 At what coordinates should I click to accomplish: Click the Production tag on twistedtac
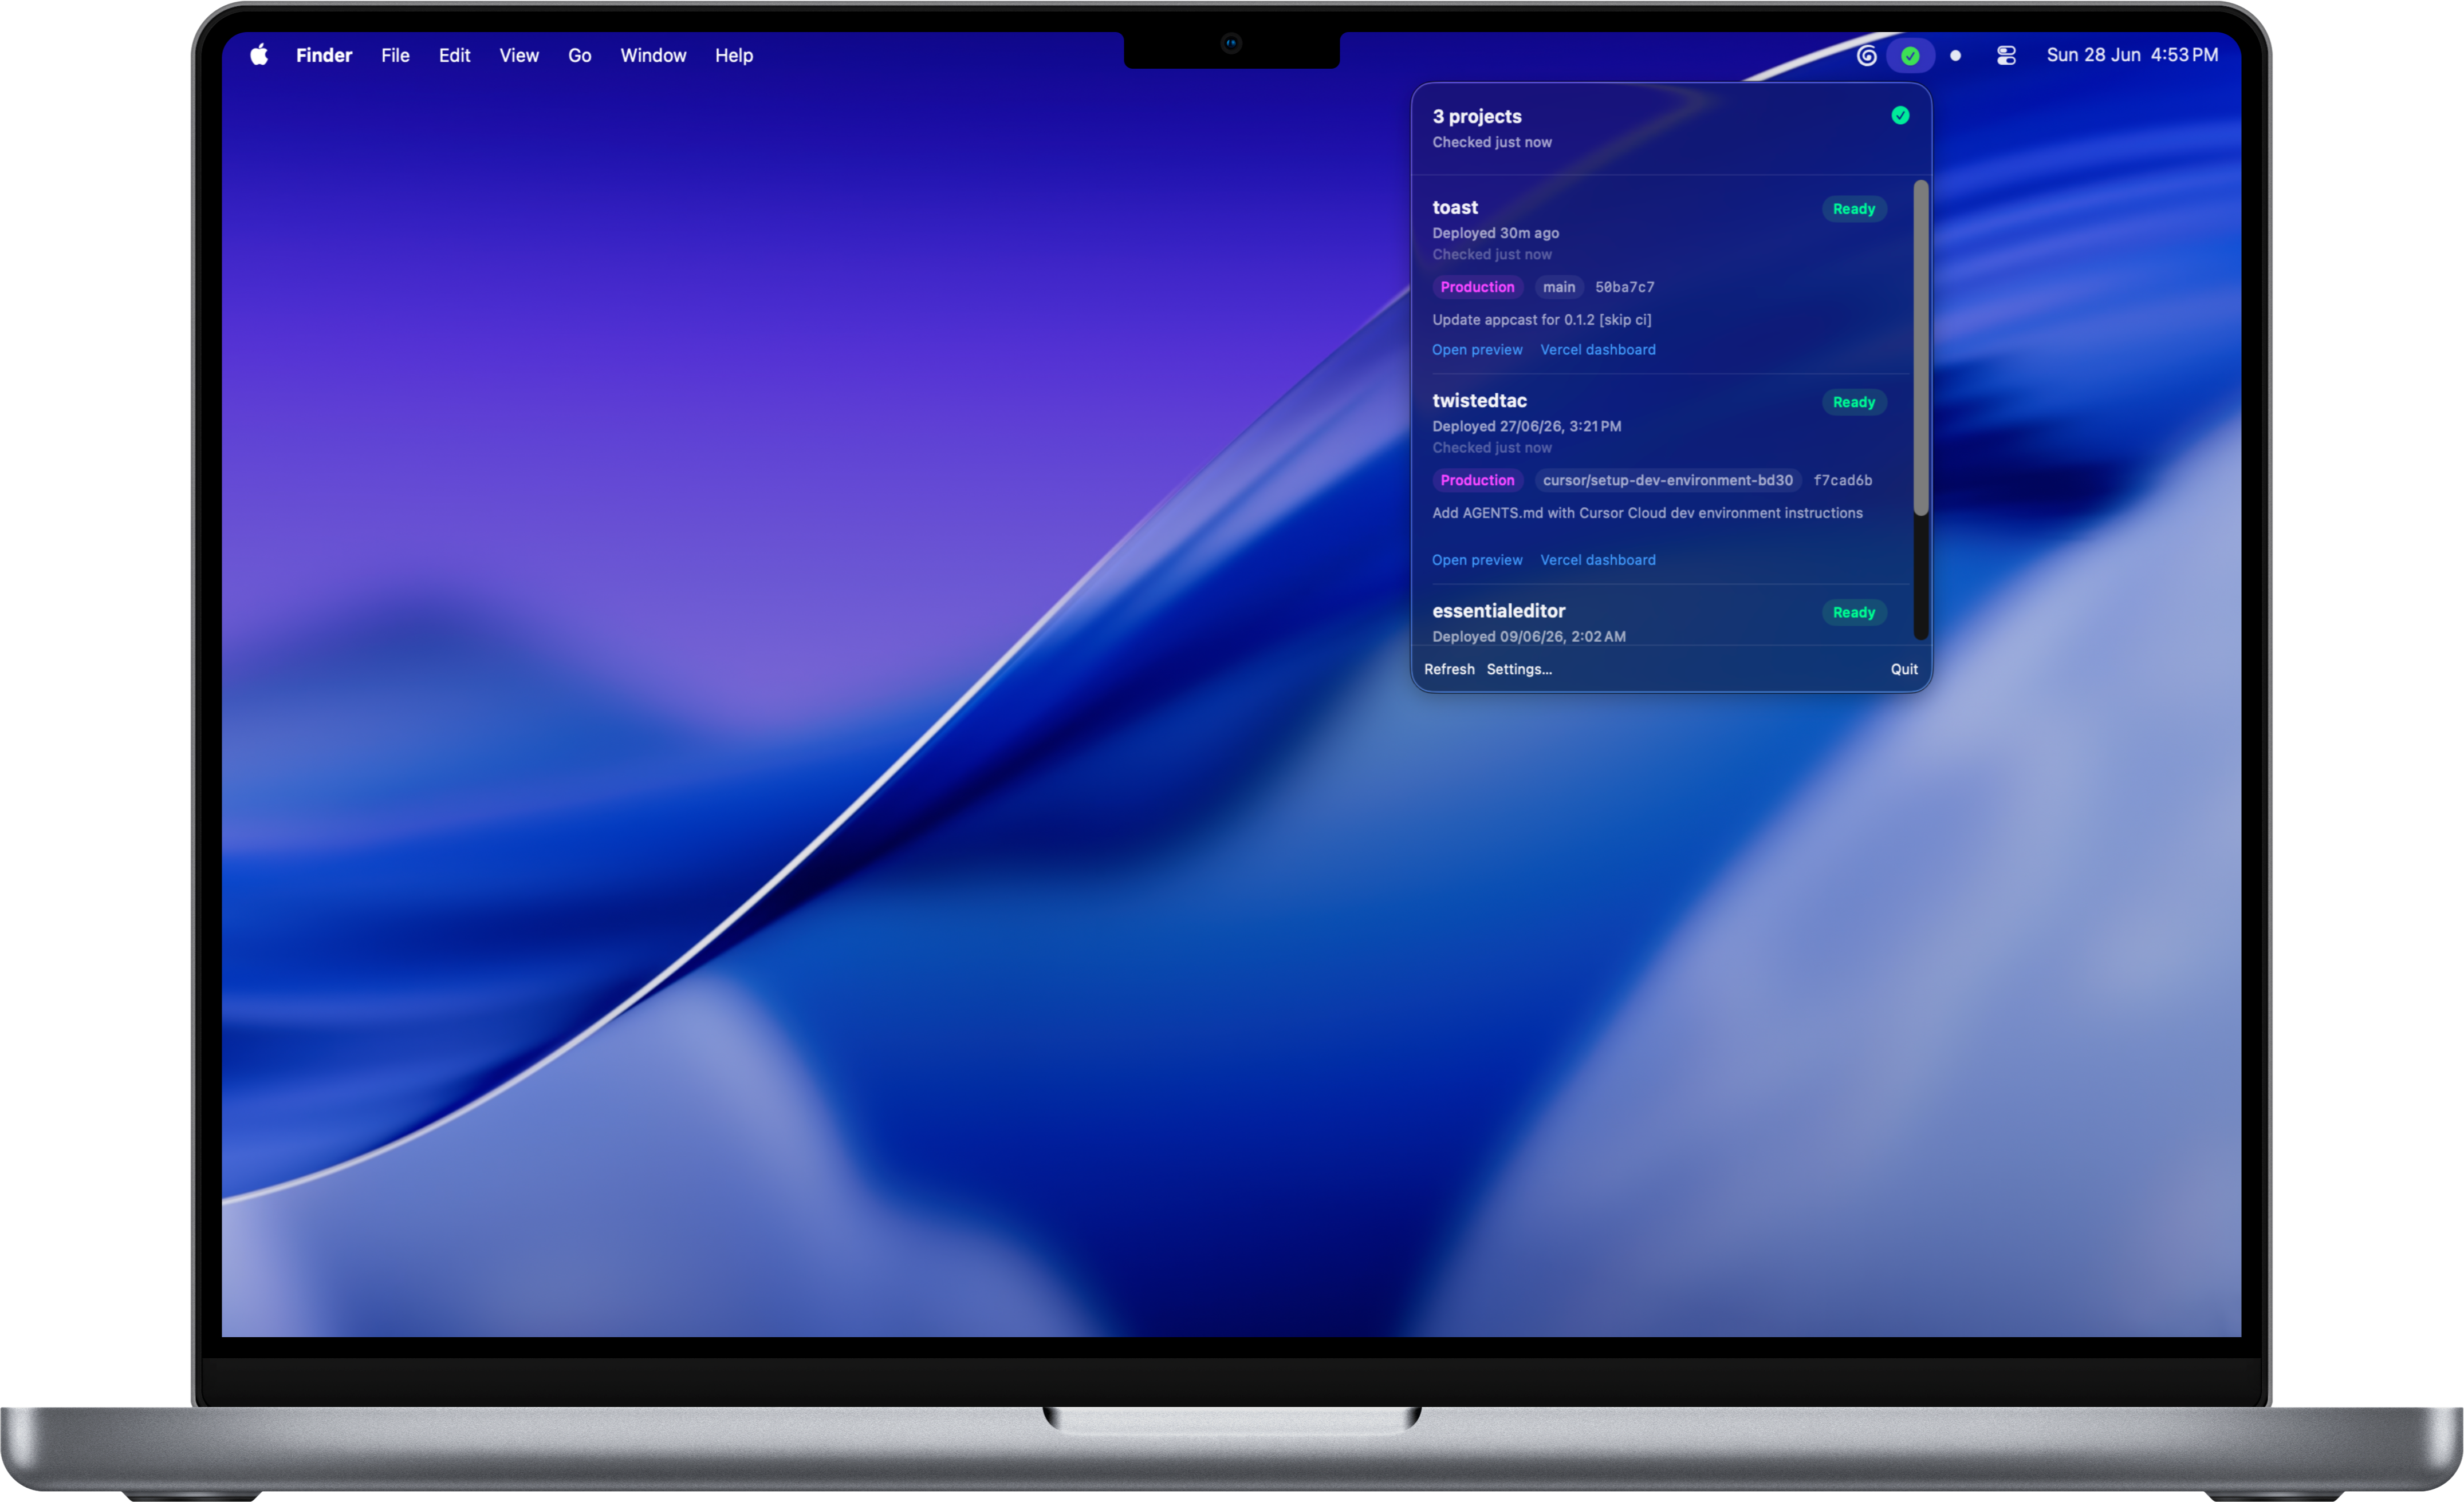point(1477,481)
